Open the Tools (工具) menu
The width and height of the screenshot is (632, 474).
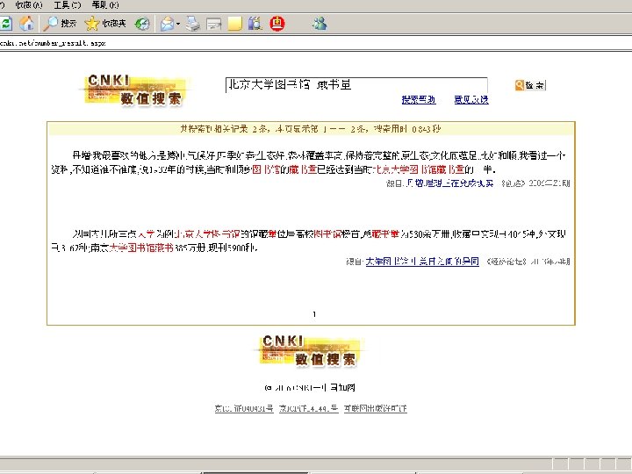click(x=67, y=5)
